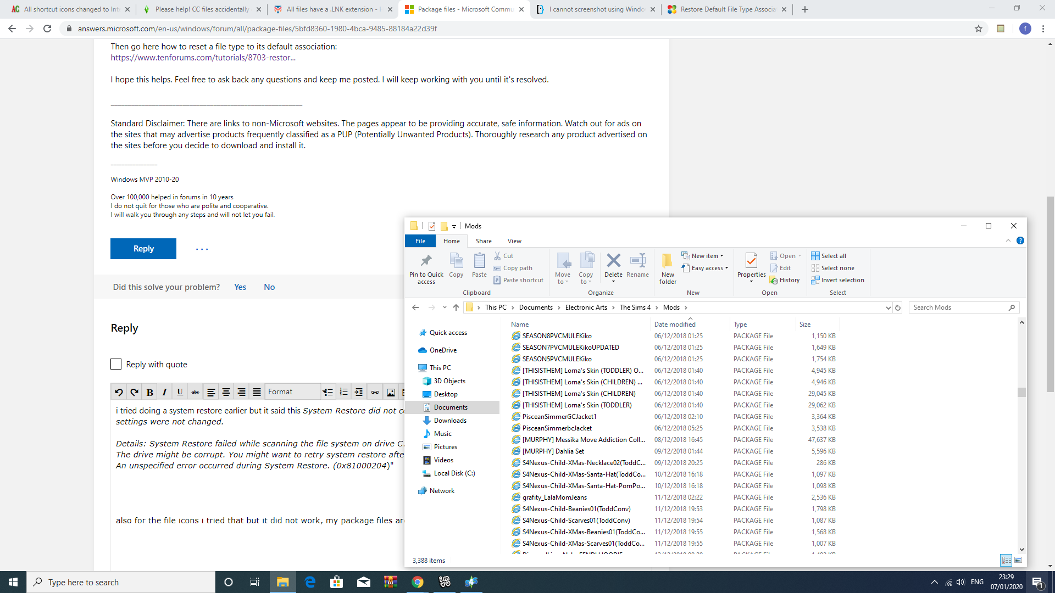This screenshot has width=1055, height=593.
Task: Click No for solved problem
Action: 269,287
